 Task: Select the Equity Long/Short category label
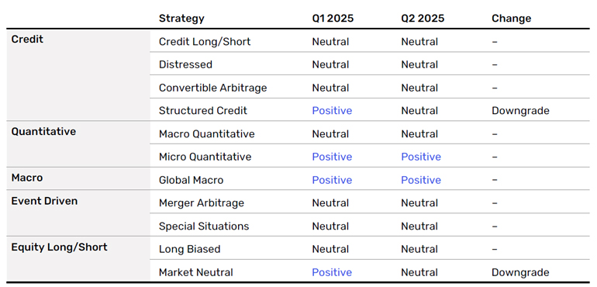pos(59,247)
